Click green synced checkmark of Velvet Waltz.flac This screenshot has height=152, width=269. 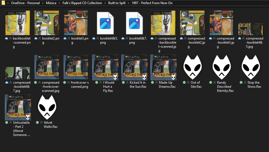38,123
